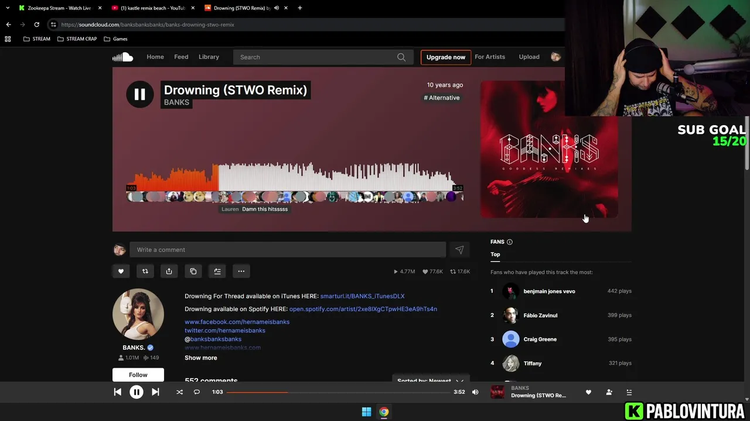Pause playback in the bottom player bar
The height and width of the screenshot is (421, 750).
click(136, 392)
